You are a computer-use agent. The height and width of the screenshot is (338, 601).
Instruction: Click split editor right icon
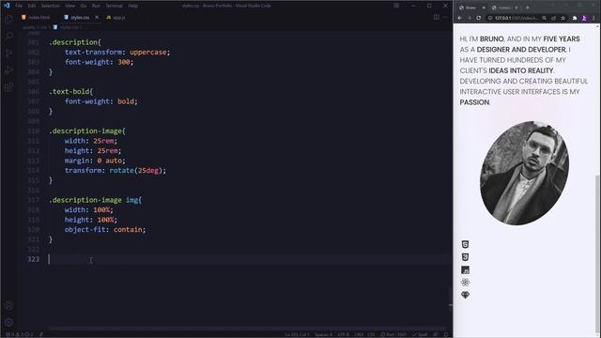436,17
